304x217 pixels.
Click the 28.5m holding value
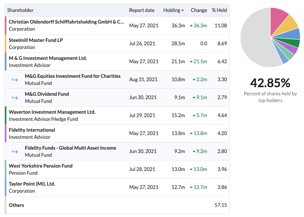(x=178, y=43)
